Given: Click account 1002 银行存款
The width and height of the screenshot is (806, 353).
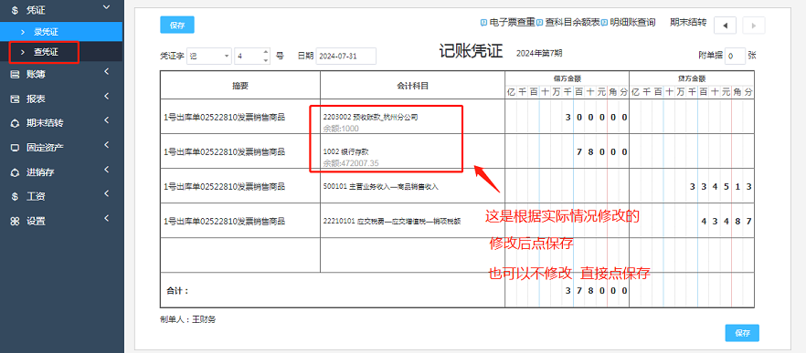Looking at the screenshot, I should [x=346, y=151].
